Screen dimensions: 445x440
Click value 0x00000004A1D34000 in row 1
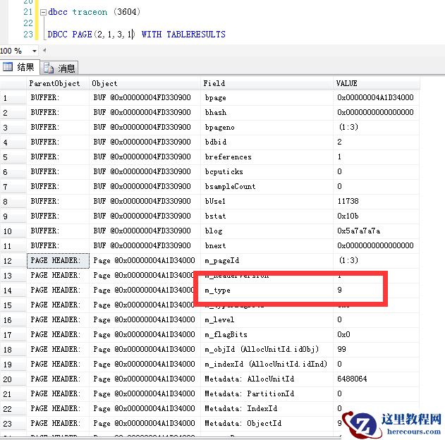tap(376, 98)
